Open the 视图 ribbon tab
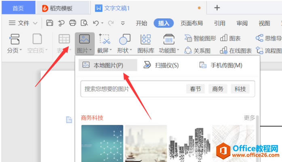This screenshot has height=162, width=282. [264, 23]
